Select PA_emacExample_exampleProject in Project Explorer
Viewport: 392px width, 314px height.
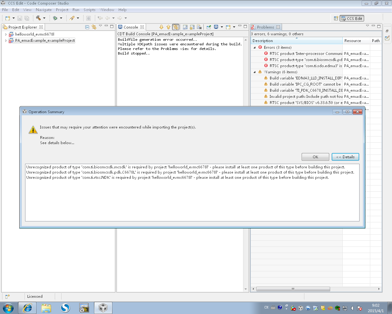(x=45, y=40)
